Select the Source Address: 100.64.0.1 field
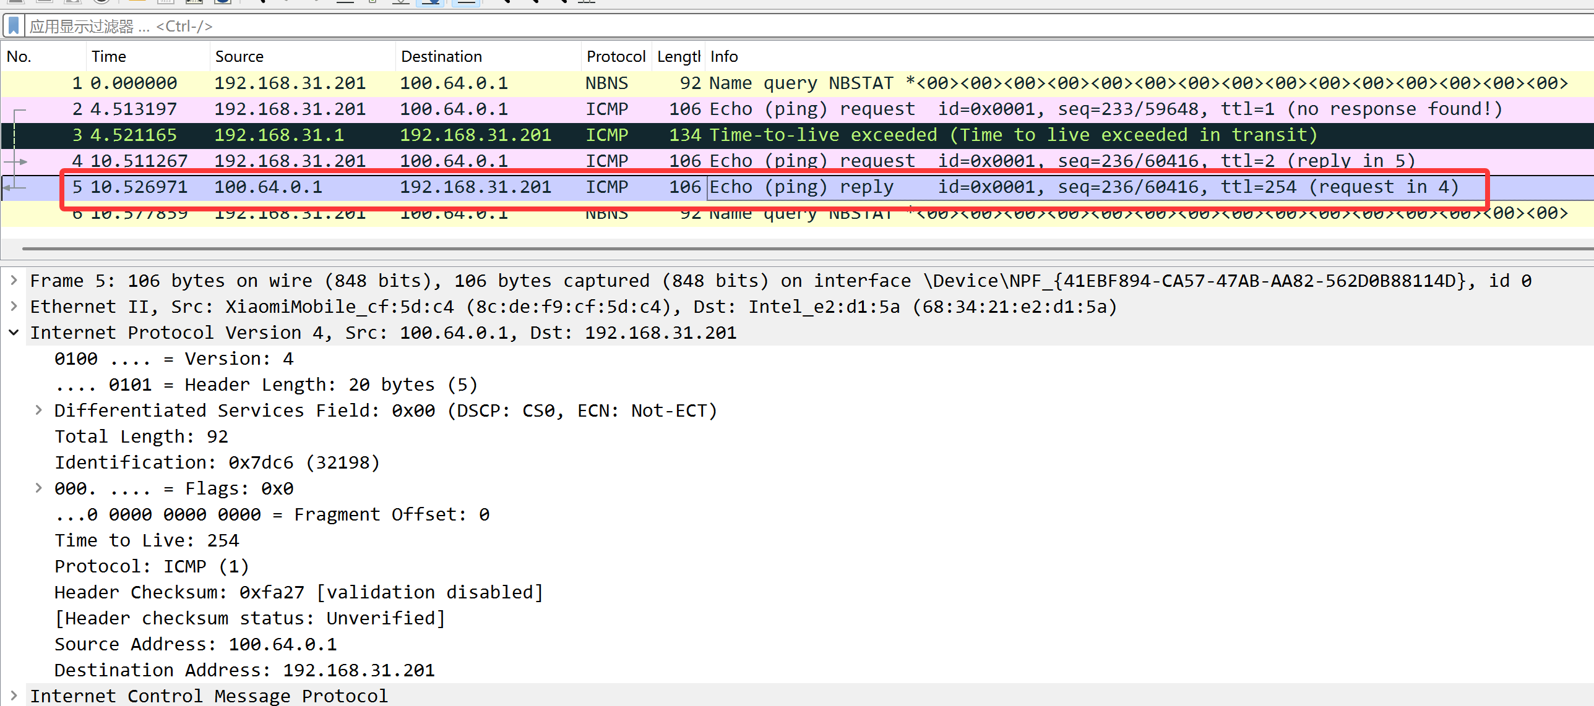 pos(196,645)
